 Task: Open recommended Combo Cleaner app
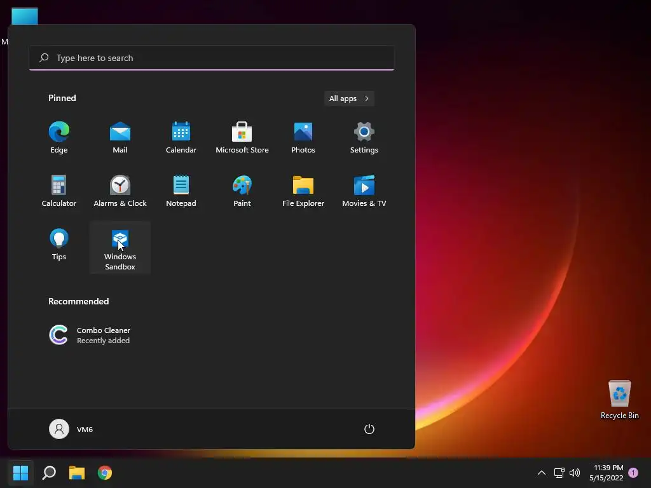tap(89, 335)
